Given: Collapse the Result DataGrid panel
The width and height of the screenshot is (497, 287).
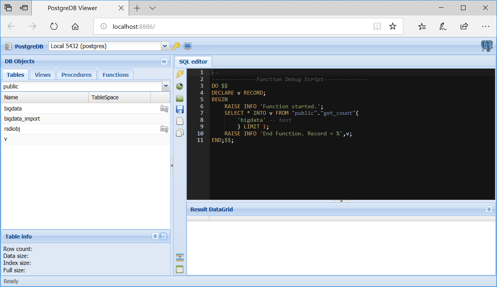Looking at the screenshot, I should (x=489, y=209).
